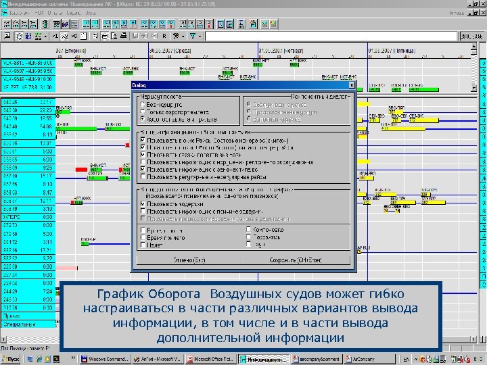Open the 'Помощь' menu at the right
Image resolution: width=487 pixels, height=365 pixels.
pyautogui.click(x=457, y=13)
